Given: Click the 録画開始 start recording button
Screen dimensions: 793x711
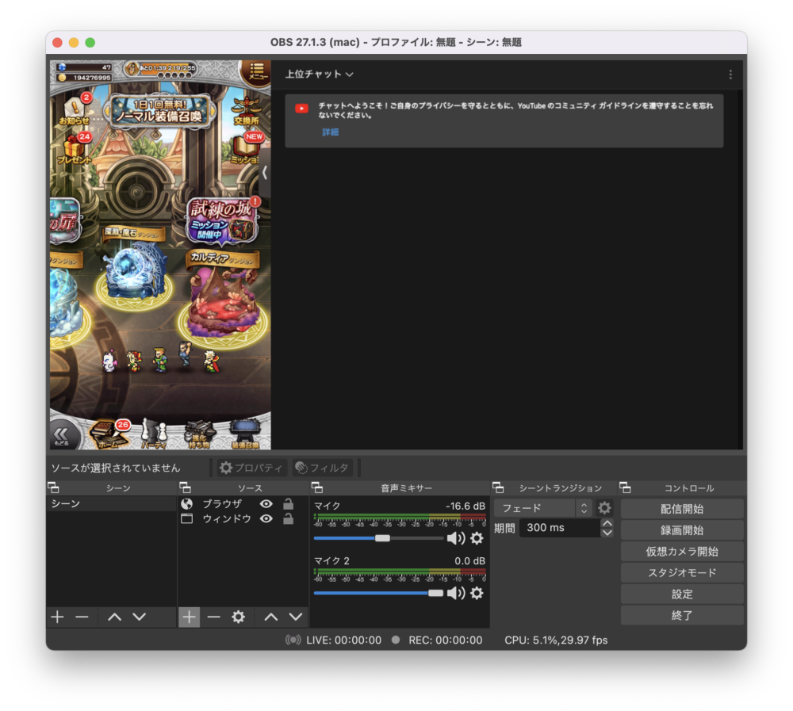Looking at the screenshot, I should pos(682,530).
